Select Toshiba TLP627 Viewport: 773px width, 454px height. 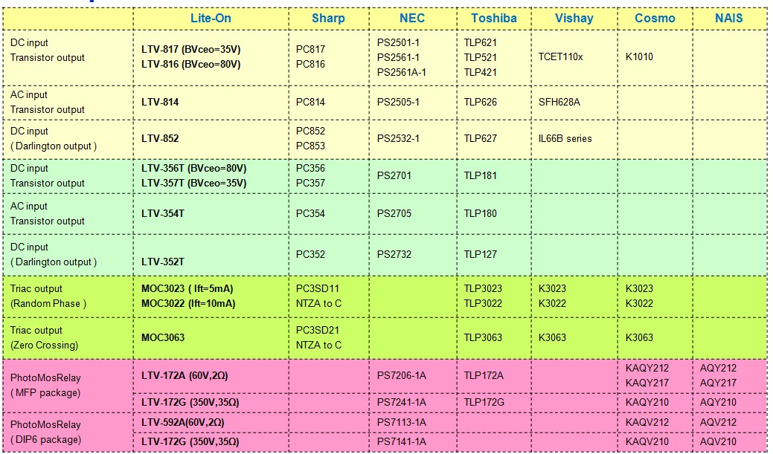click(x=480, y=138)
